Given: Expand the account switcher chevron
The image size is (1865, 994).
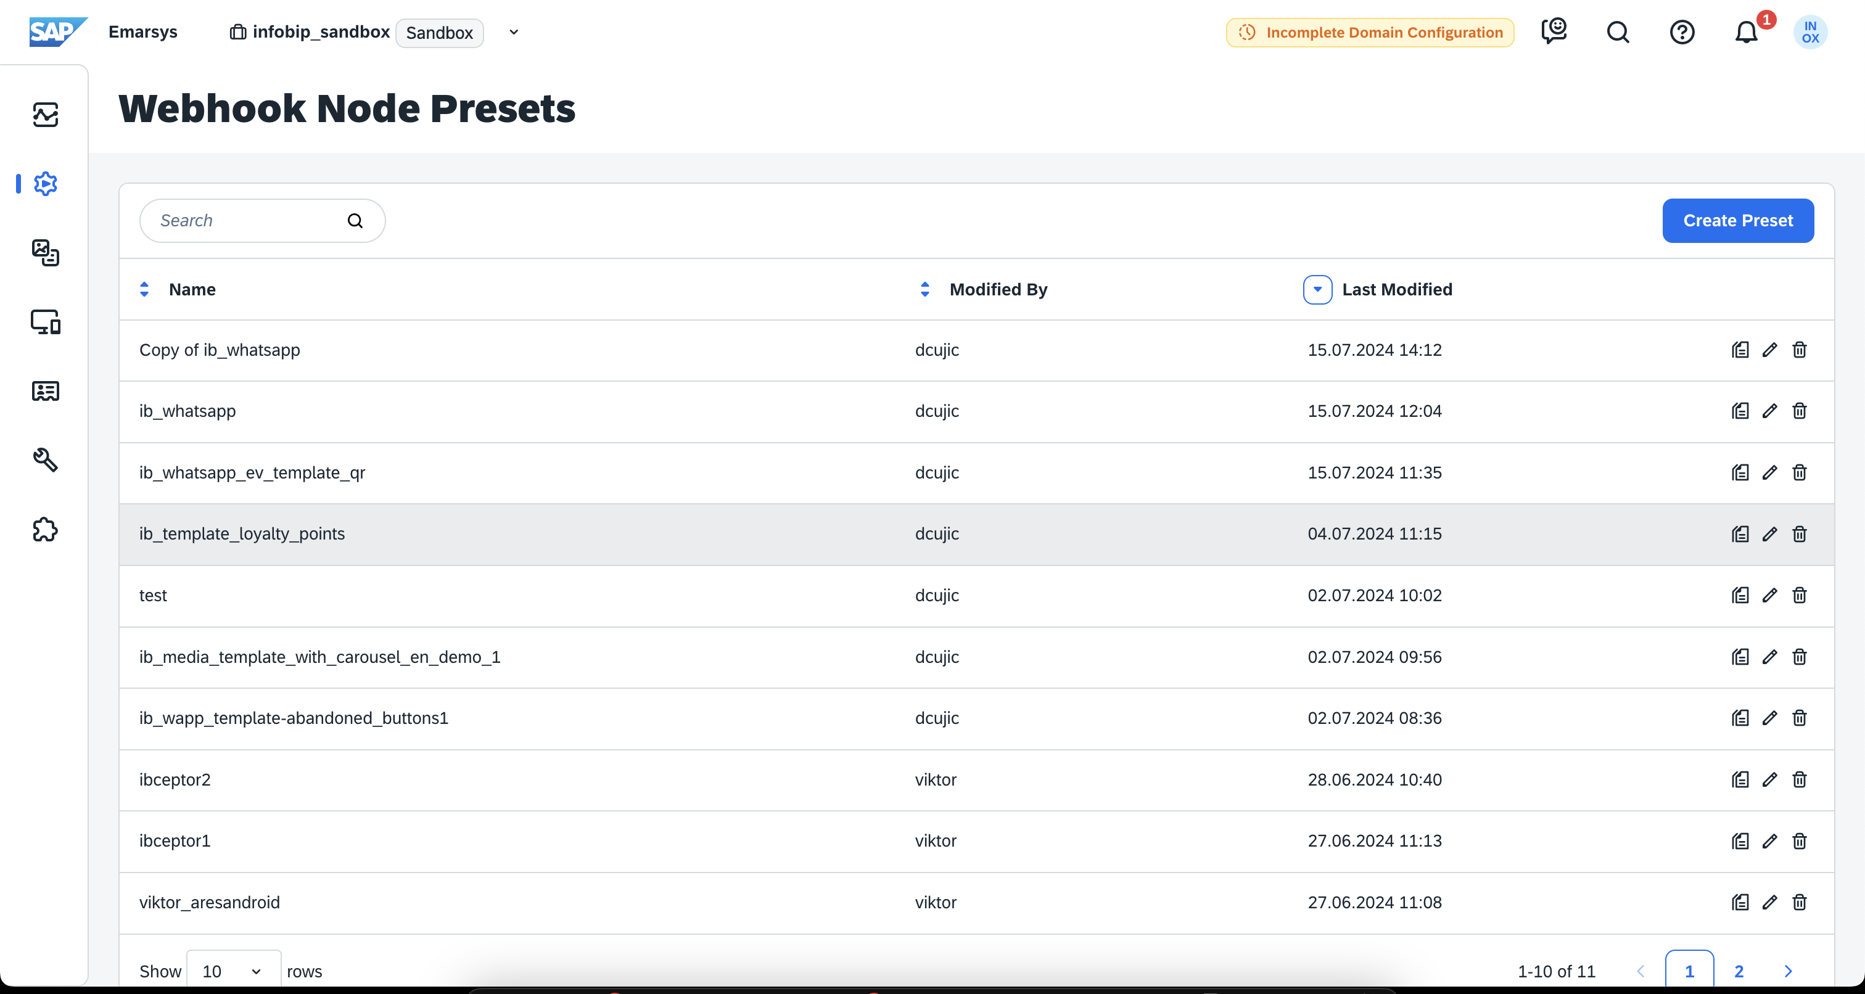Looking at the screenshot, I should coord(513,33).
